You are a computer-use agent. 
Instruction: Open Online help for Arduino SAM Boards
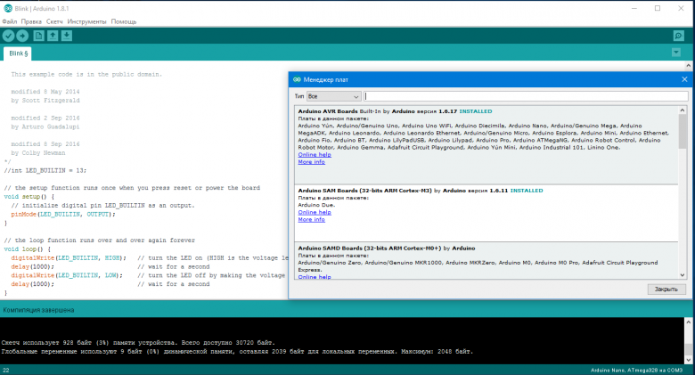(315, 212)
